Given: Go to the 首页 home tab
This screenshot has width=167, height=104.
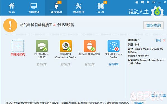Looking at the screenshot, I should [11, 8].
